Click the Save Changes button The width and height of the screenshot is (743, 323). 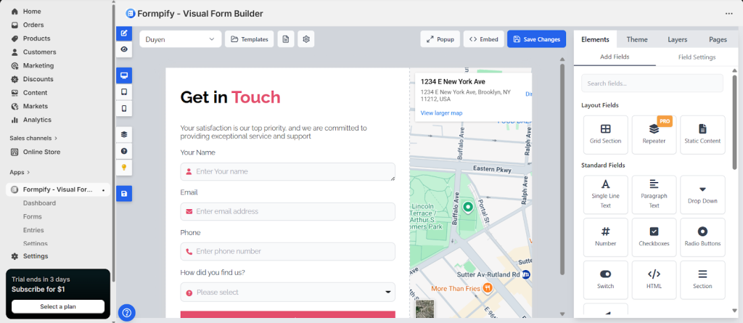pos(536,39)
